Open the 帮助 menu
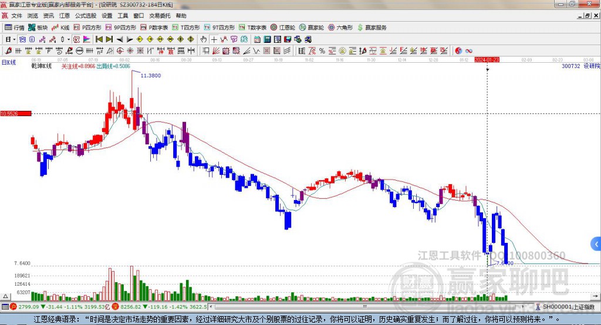 pyautogui.click(x=181, y=16)
